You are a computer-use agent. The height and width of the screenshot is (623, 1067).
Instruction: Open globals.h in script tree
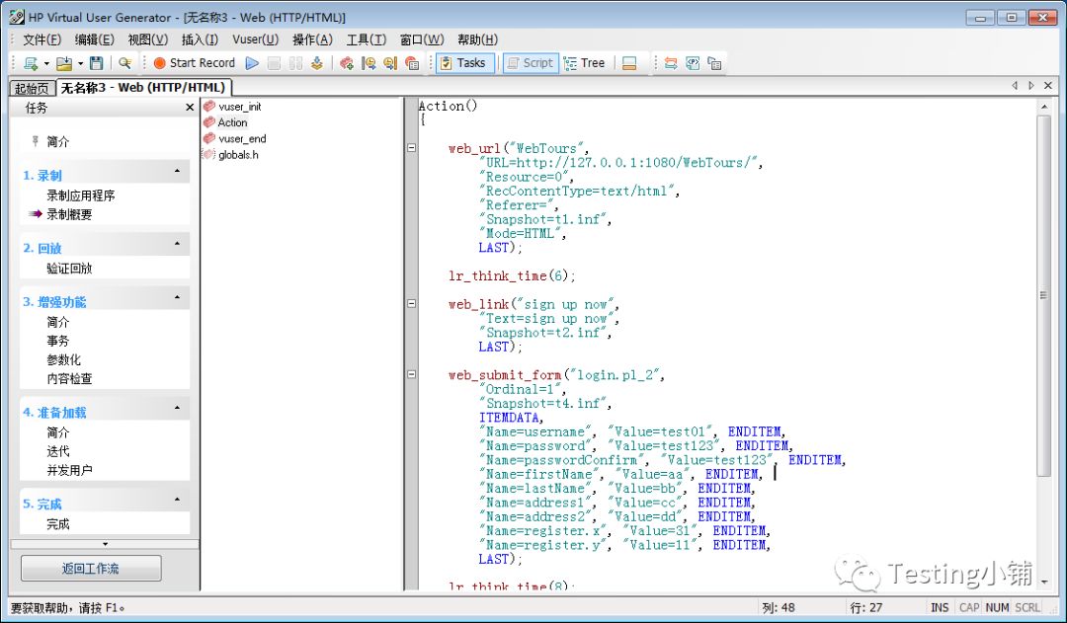point(230,155)
